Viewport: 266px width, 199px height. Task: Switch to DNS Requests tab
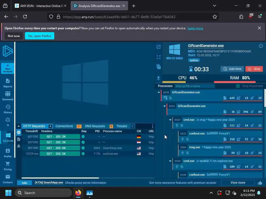click(98, 126)
